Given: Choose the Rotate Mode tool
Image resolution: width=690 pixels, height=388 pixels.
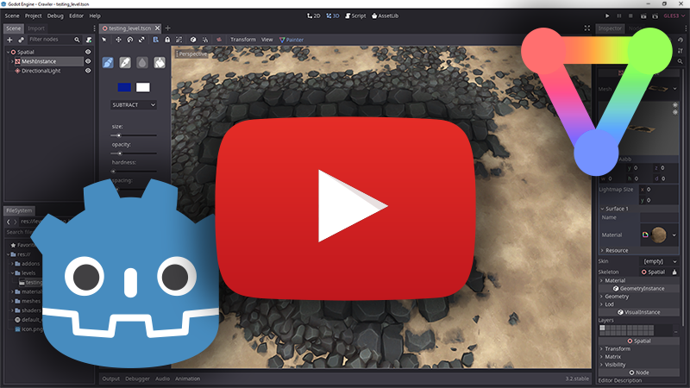Looking at the screenshot, I should [130, 40].
